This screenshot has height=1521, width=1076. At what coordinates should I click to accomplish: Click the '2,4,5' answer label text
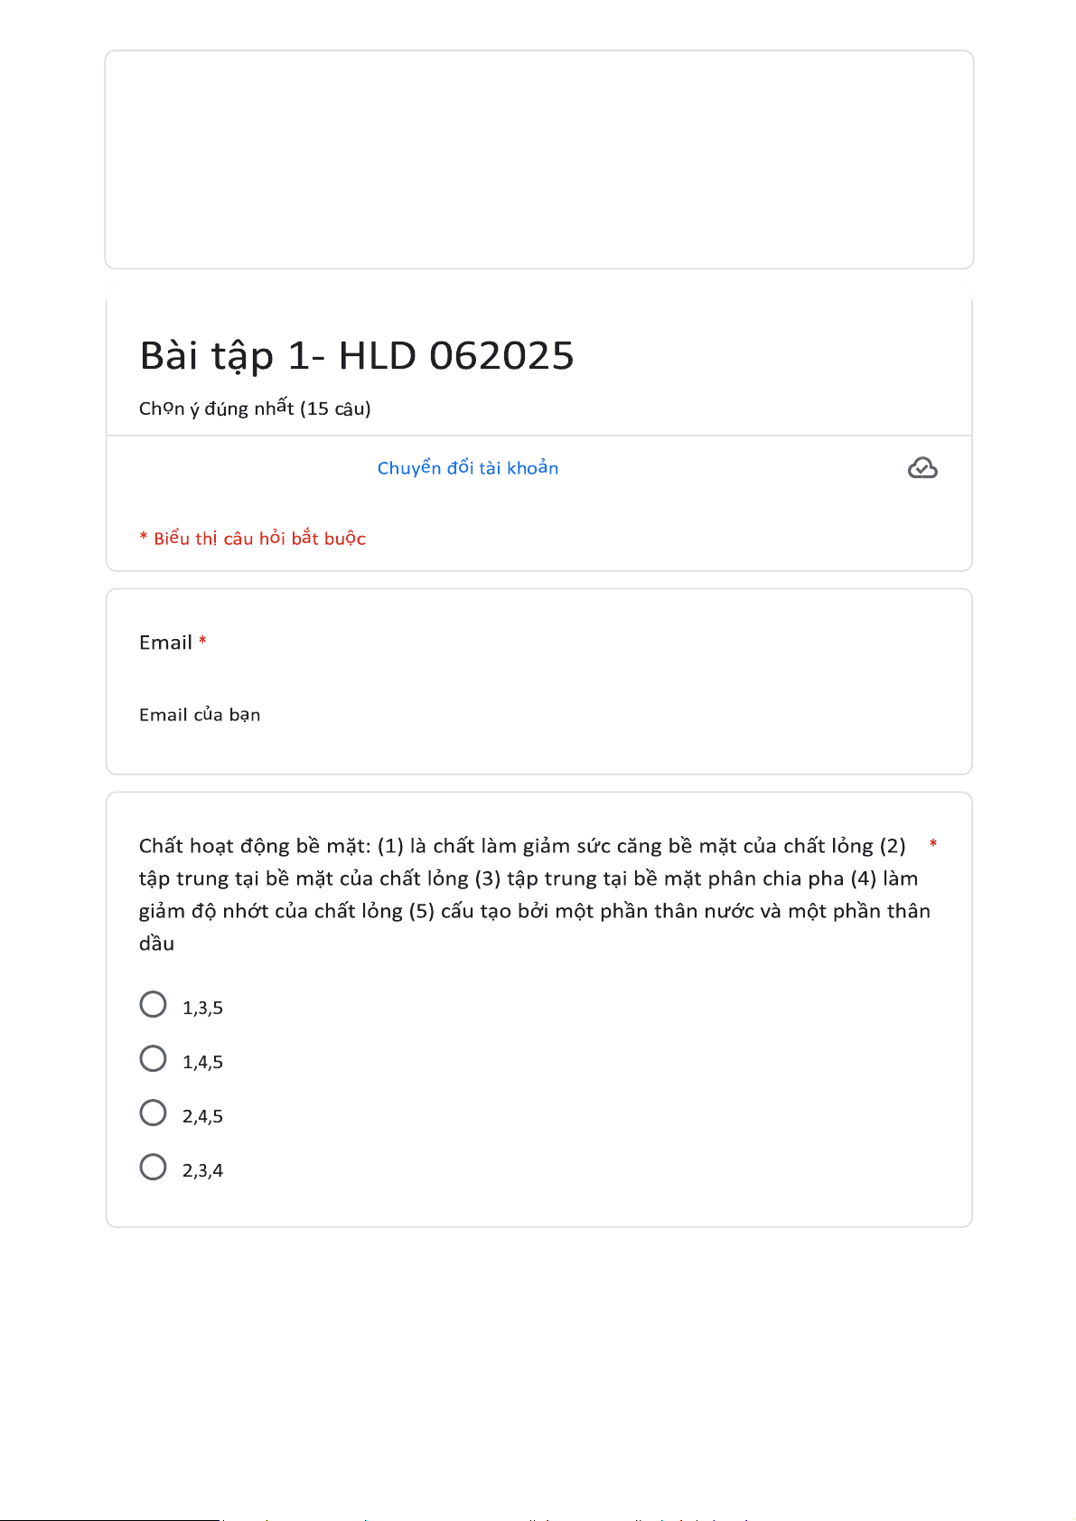pyautogui.click(x=202, y=1117)
